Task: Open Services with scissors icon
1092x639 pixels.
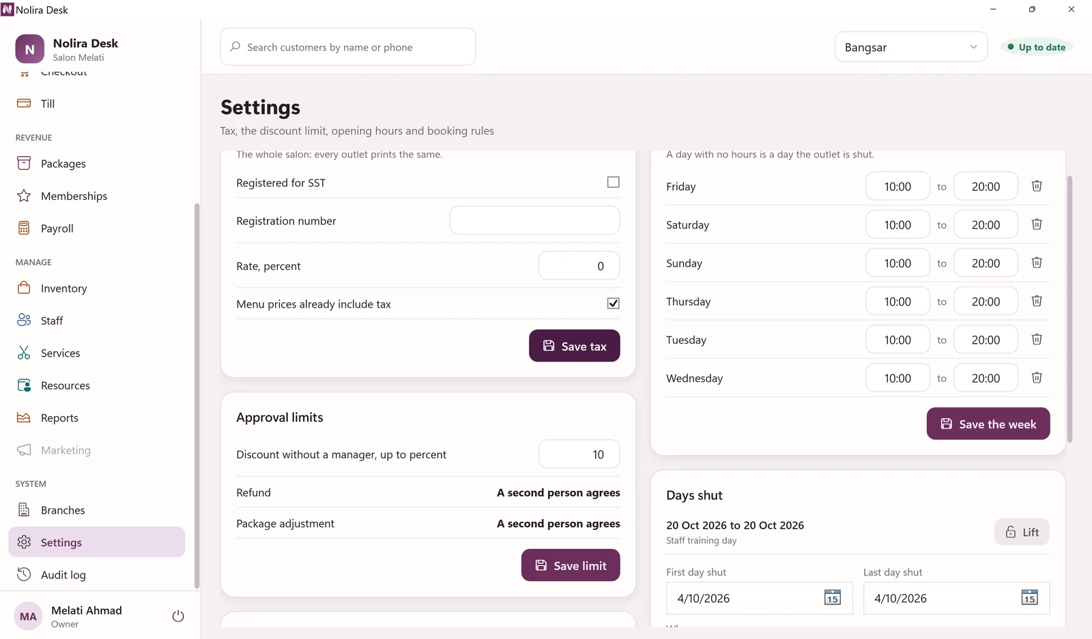Action: click(96, 353)
